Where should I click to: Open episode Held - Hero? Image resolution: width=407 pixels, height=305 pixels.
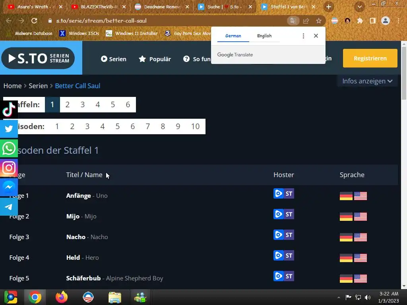(82, 257)
